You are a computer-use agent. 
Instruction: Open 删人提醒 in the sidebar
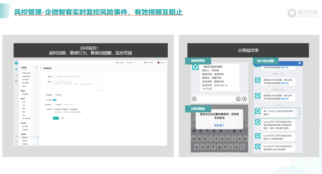click(25, 126)
